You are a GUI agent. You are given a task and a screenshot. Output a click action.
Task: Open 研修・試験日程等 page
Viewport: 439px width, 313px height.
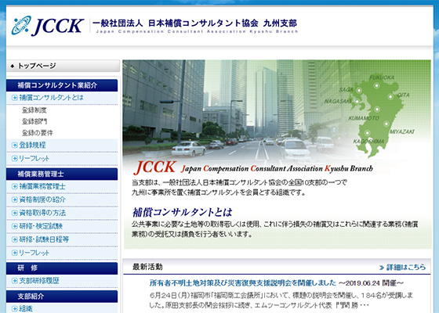(44, 239)
